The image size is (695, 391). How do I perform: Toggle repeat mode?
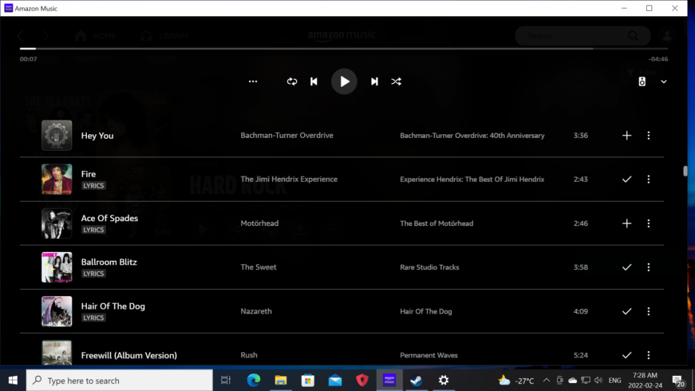pos(292,81)
